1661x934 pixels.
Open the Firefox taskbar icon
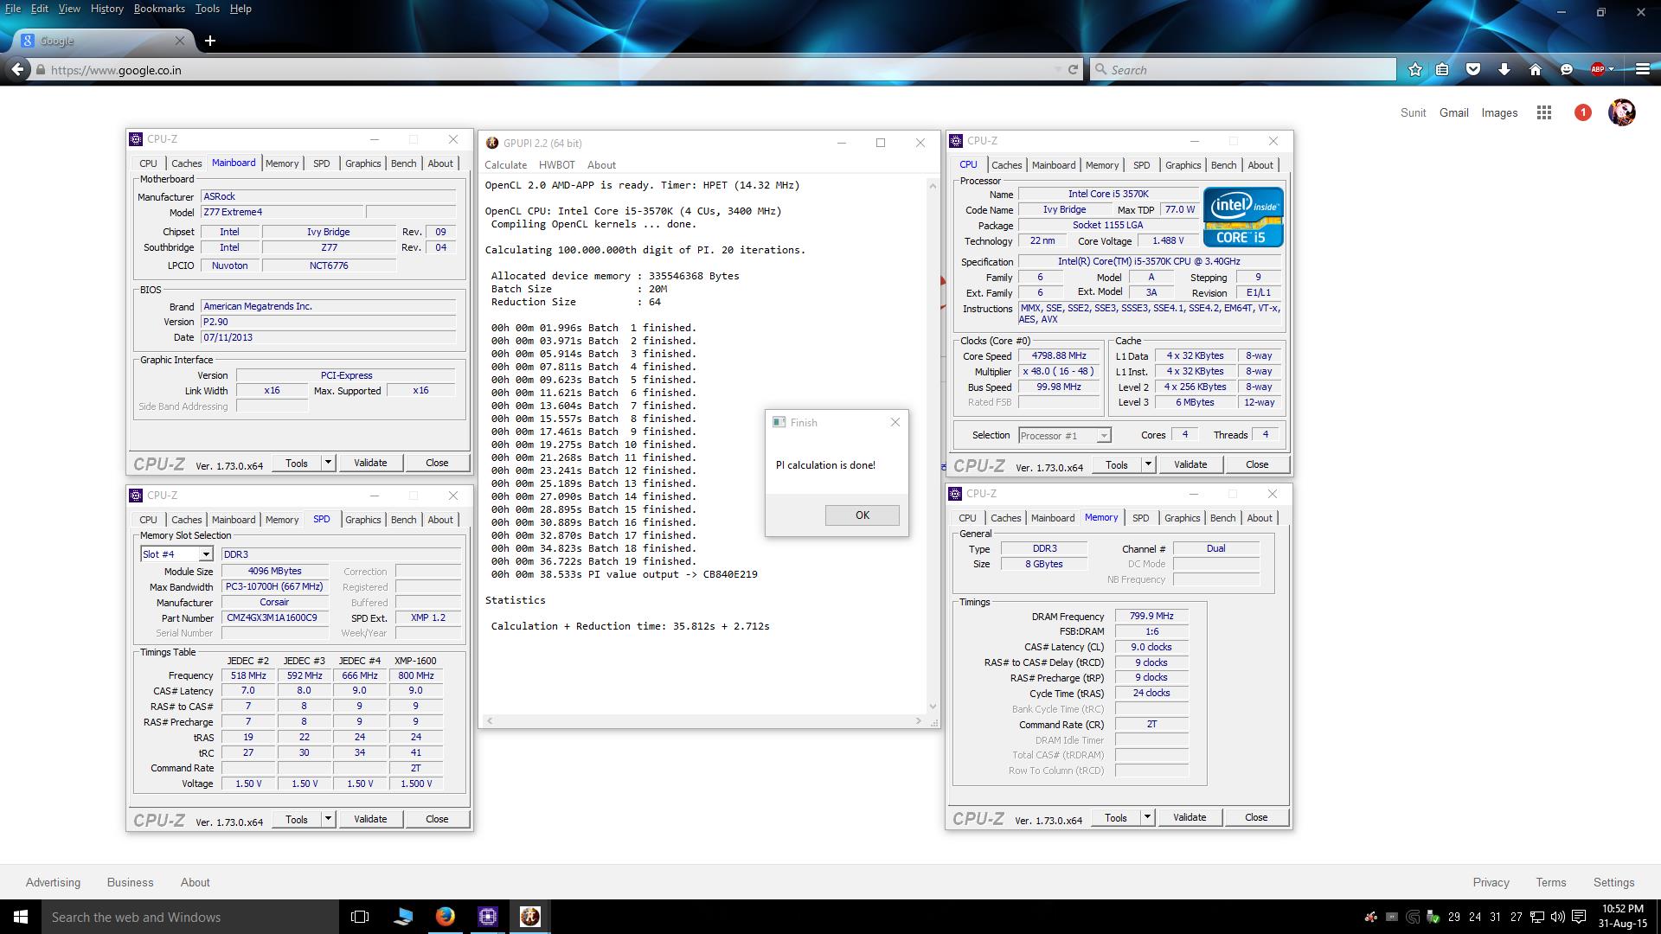pos(446,917)
